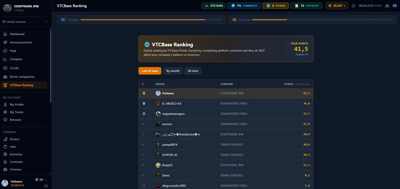The image size is (400, 189).
Task: Click the My Profile person icon
Action: click(x=5, y=105)
